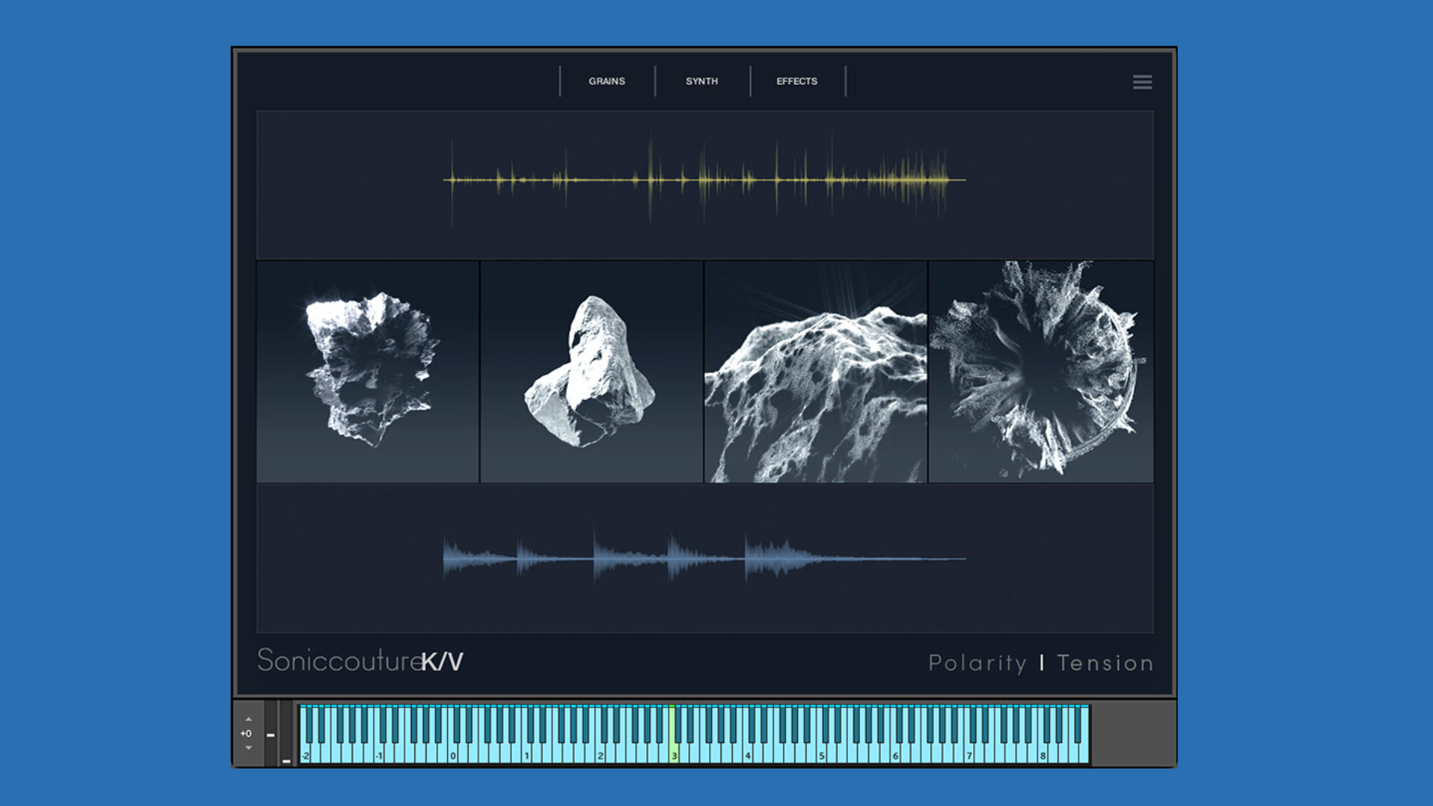Increase octave transpose with up arrow
Image resolution: width=1433 pixels, height=806 pixels.
click(249, 719)
